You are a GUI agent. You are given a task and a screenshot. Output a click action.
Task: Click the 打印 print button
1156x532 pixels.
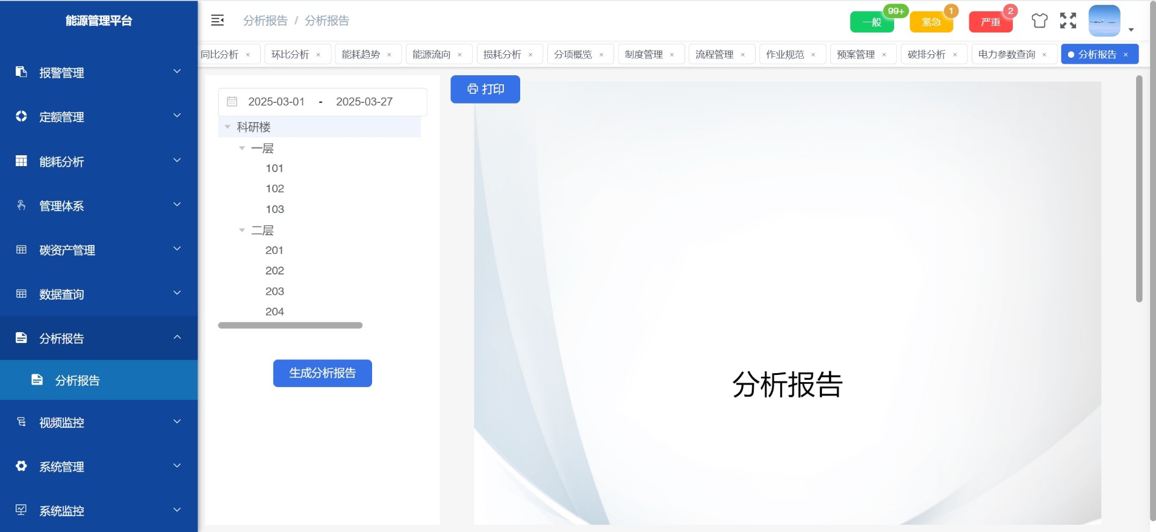(485, 89)
